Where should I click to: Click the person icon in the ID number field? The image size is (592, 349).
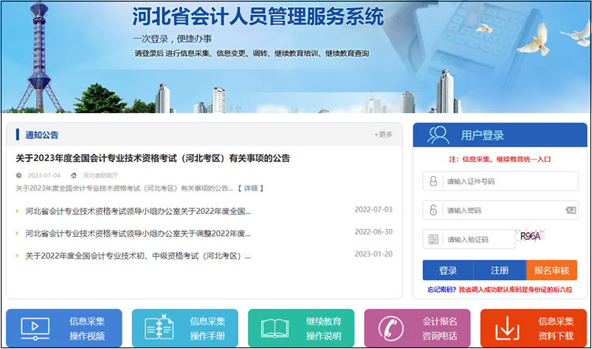coord(433,182)
